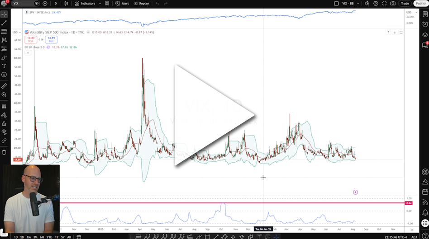
Task: Select the trend line drawing tool
Action: pyautogui.click(x=4, y=23)
